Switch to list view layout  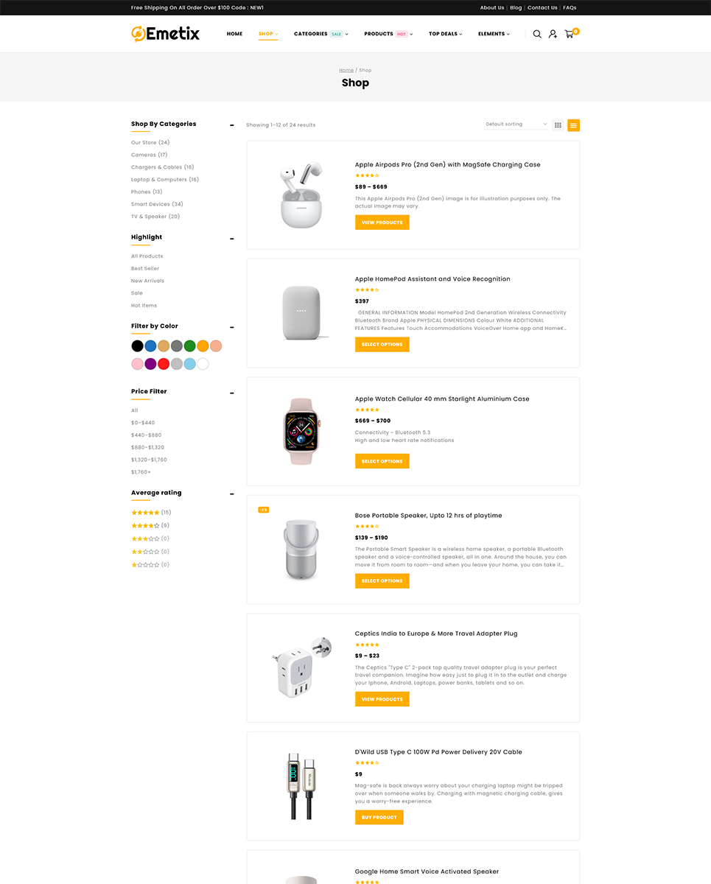(x=573, y=125)
